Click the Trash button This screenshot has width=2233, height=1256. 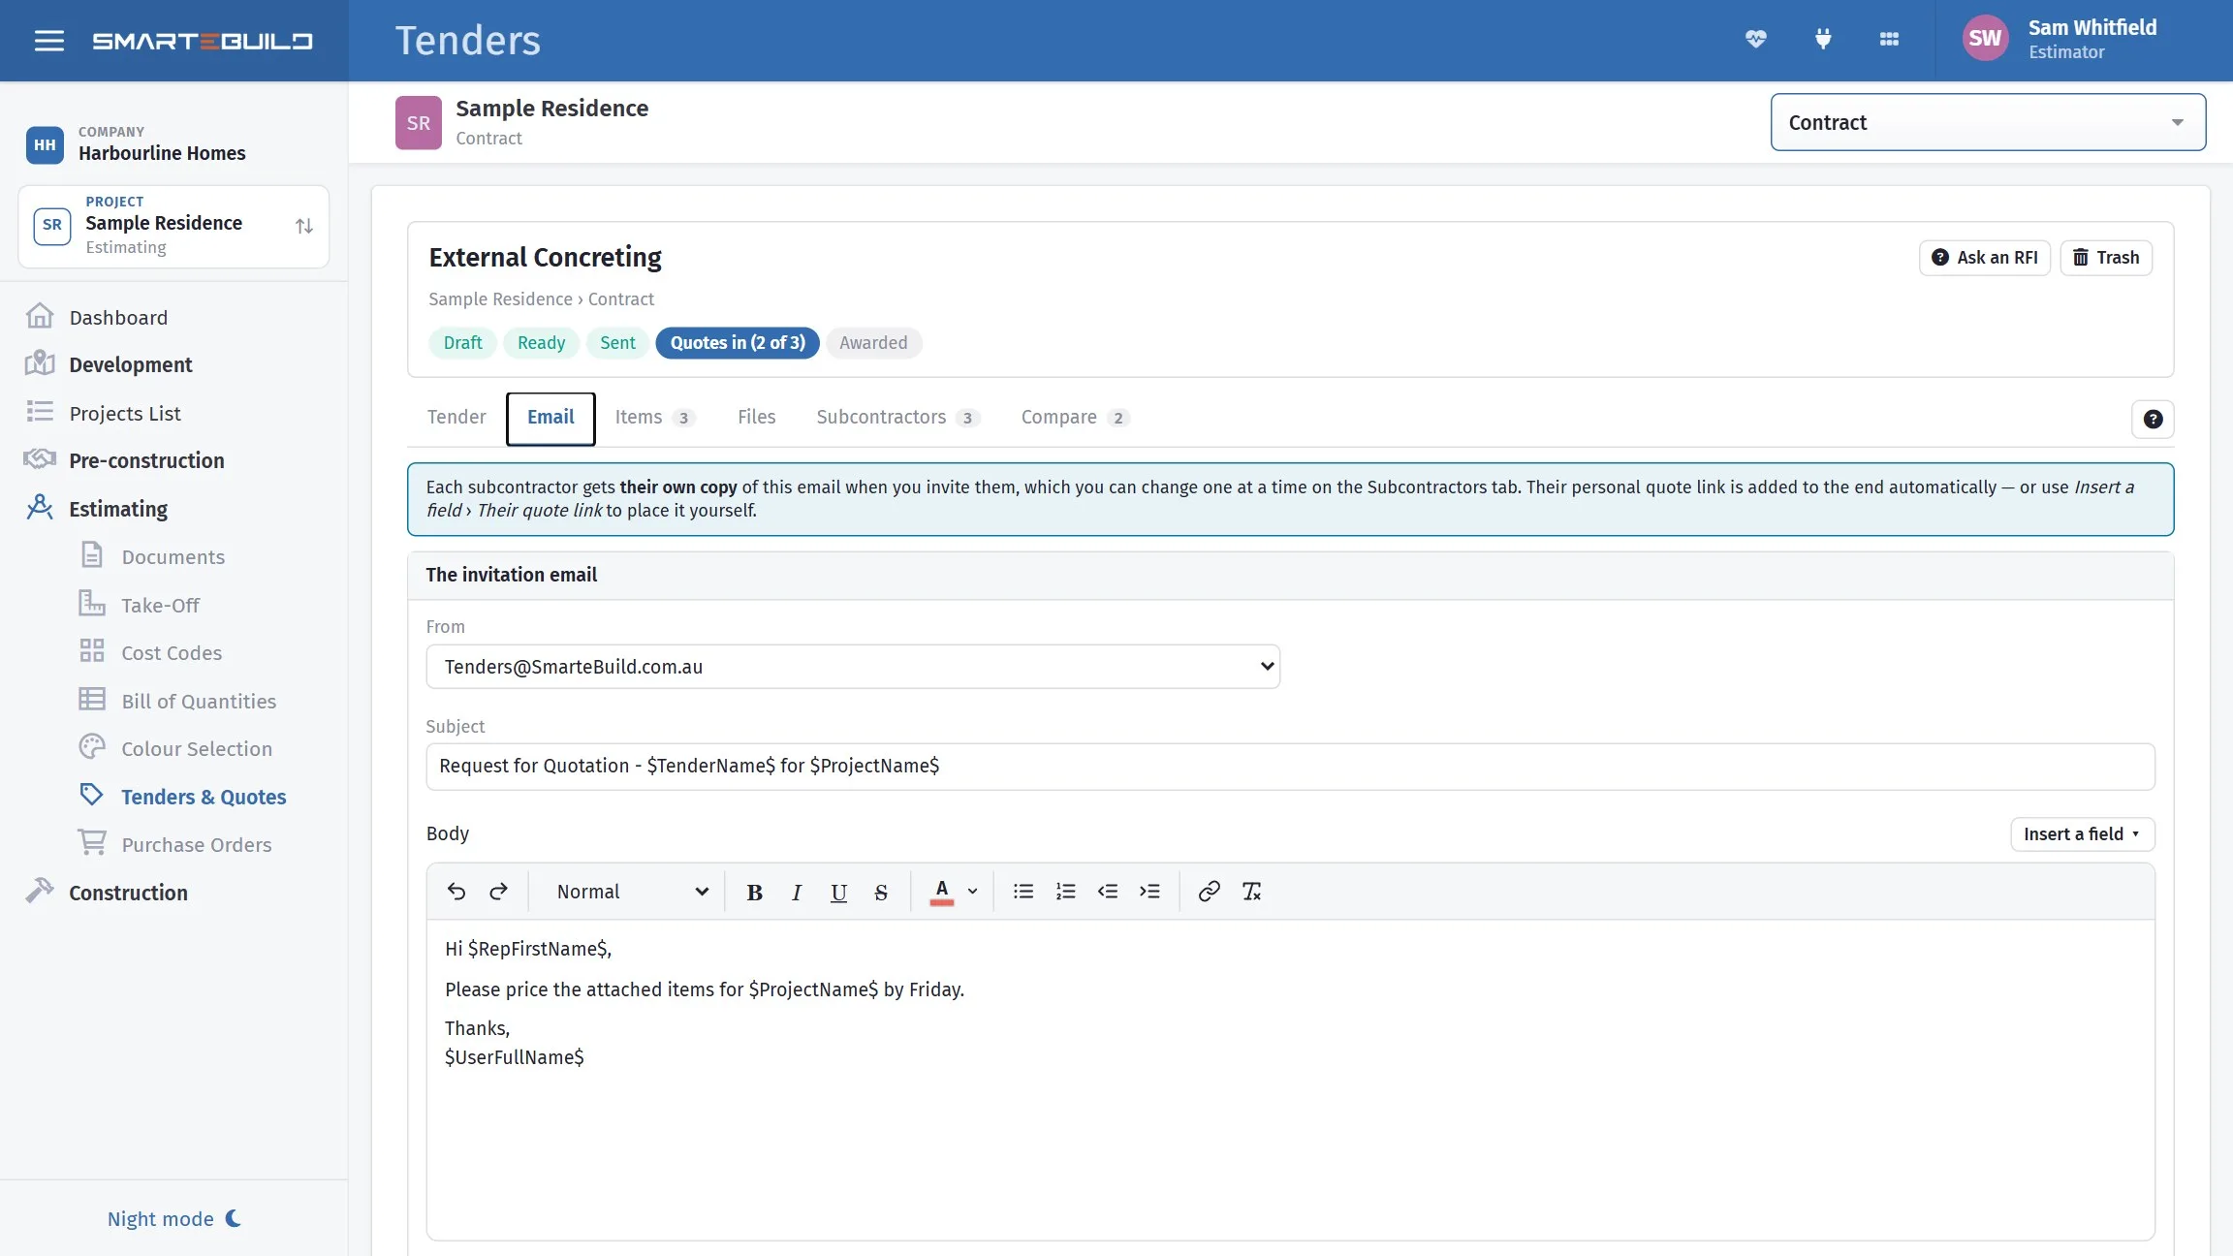point(2106,258)
